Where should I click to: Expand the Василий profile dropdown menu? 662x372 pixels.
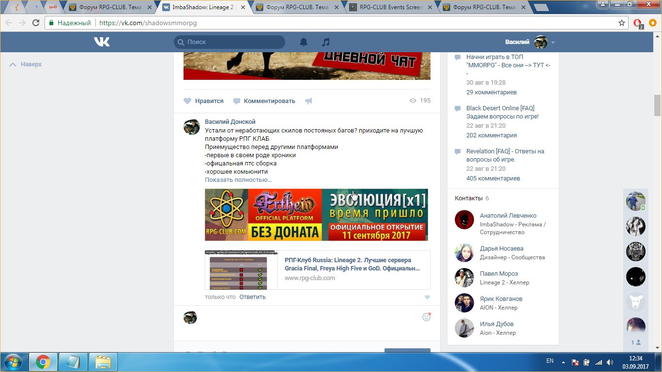pos(553,43)
